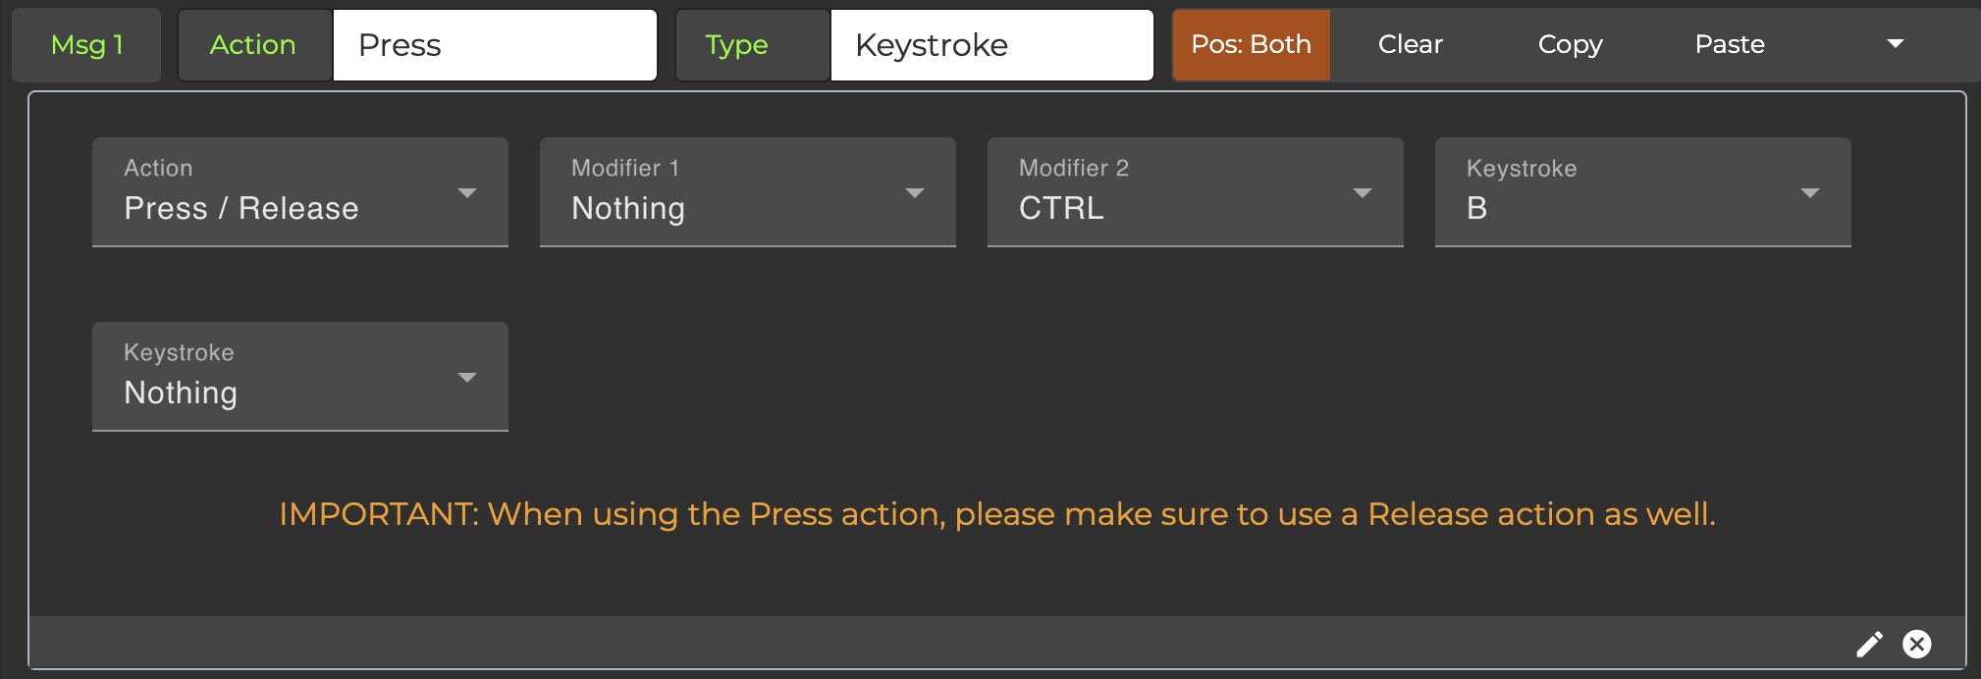
Task: Open the Keystroke B dropdown
Action: [x=1642, y=192]
